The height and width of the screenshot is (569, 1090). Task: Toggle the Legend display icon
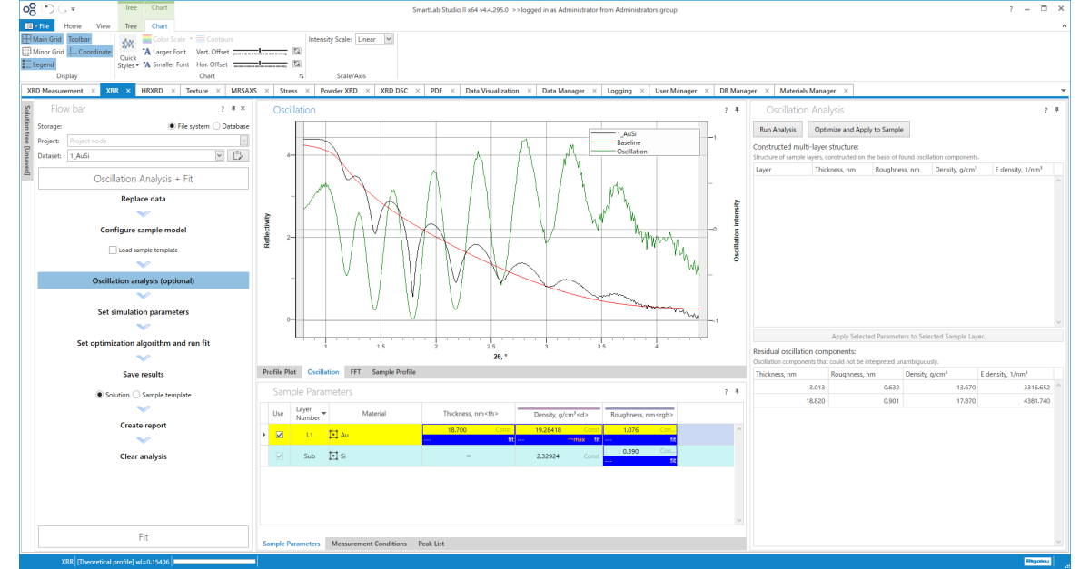29,64
